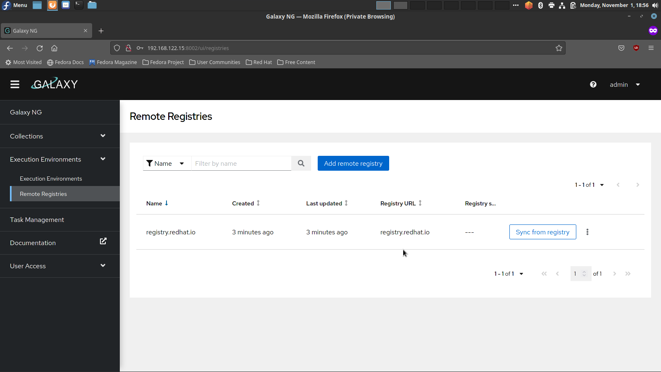Go to Firefox home page icon

(54, 48)
